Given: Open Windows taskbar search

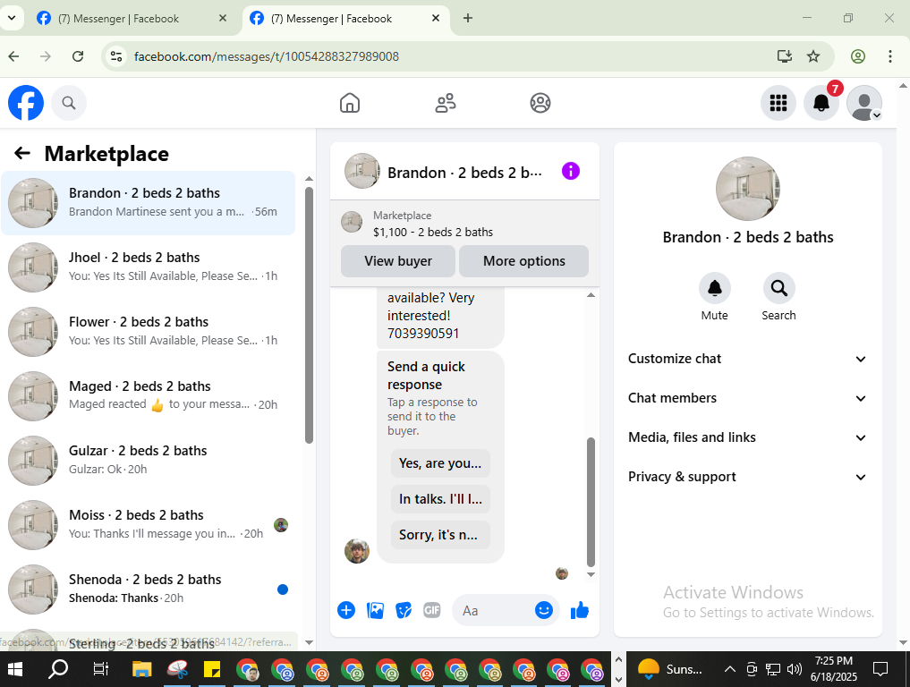Looking at the screenshot, I should point(57,670).
